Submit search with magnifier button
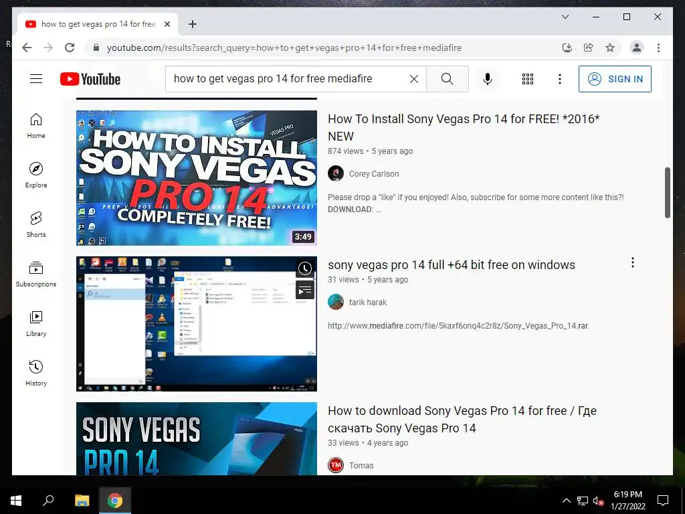The image size is (685, 514). pyautogui.click(x=447, y=79)
